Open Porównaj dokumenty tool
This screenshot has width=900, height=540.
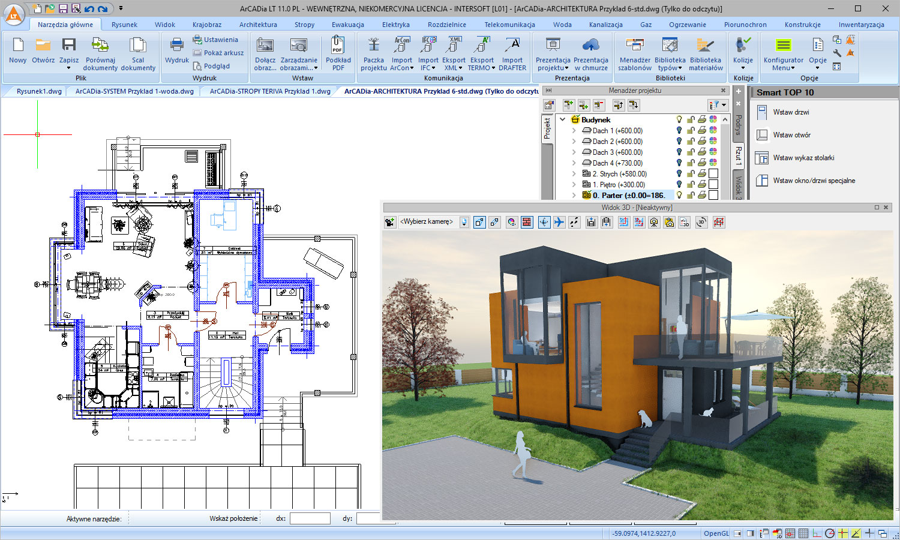[x=100, y=46]
